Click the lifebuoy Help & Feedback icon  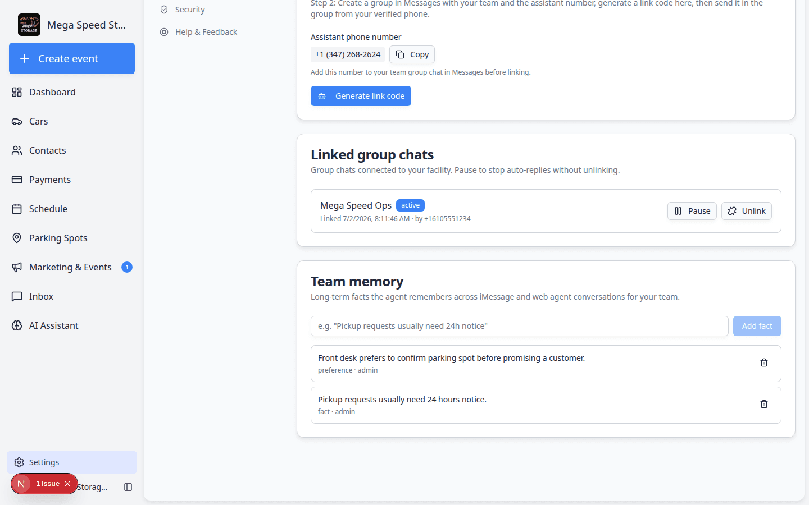coord(164,32)
